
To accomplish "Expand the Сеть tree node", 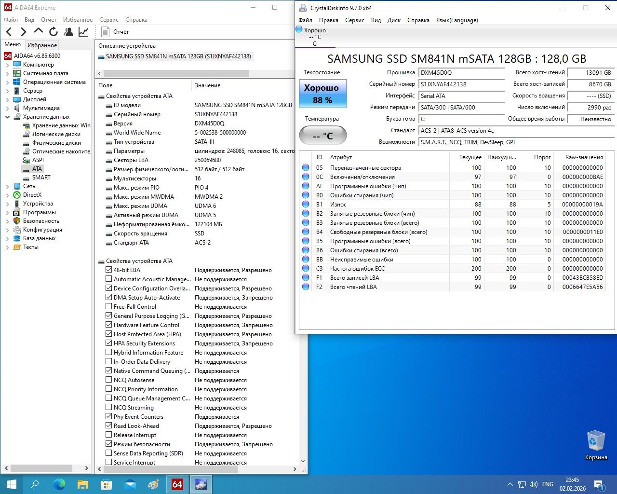I will coord(7,186).
